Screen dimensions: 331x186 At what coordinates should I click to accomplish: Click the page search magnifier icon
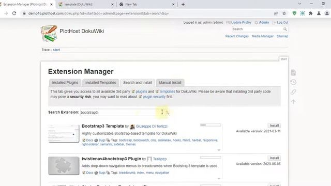285,29
